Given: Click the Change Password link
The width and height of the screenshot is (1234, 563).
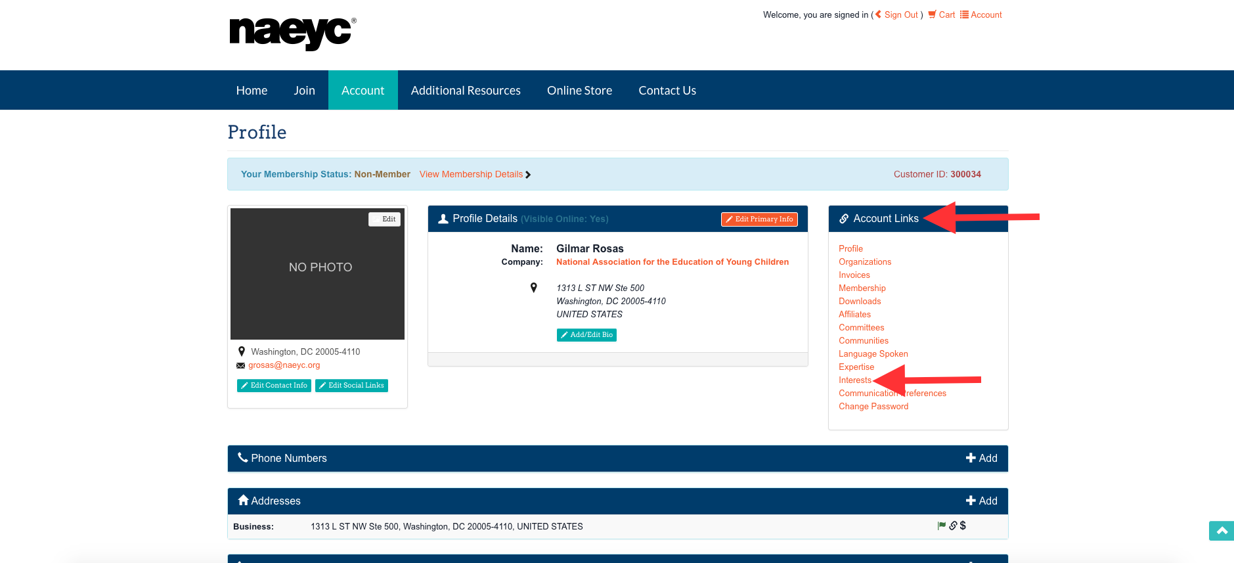Looking at the screenshot, I should pyautogui.click(x=873, y=406).
